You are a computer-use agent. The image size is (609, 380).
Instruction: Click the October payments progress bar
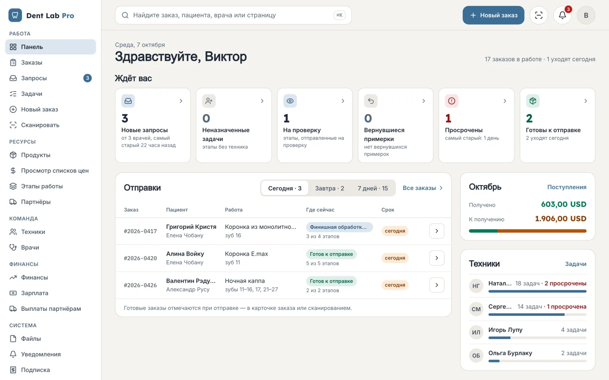click(528, 231)
